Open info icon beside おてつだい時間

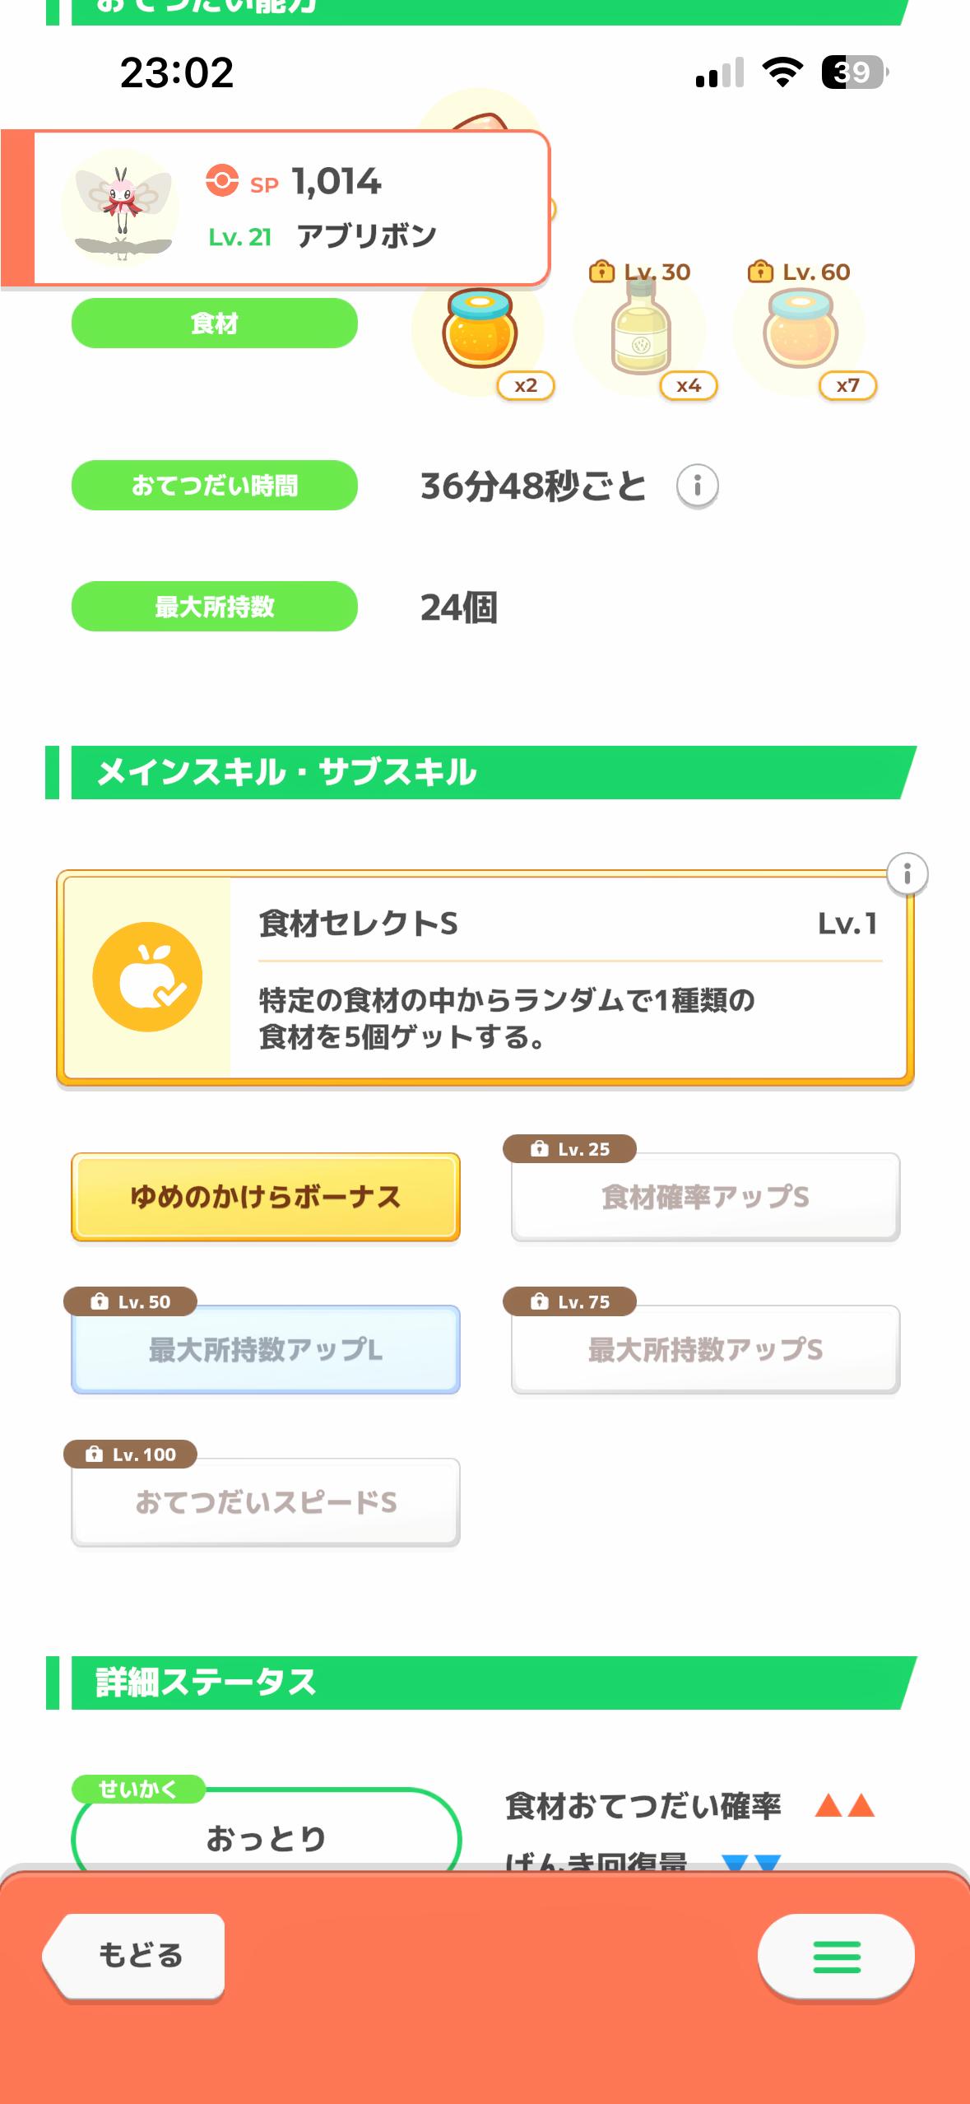(697, 486)
